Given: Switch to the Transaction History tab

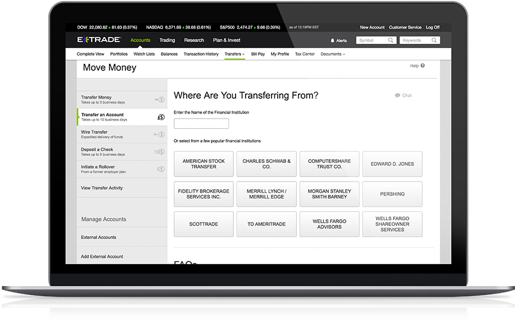Looking at the screenshot, I should point(201,54).
